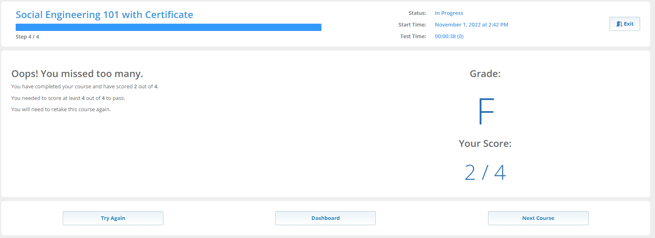Click the Status: label

417,13
